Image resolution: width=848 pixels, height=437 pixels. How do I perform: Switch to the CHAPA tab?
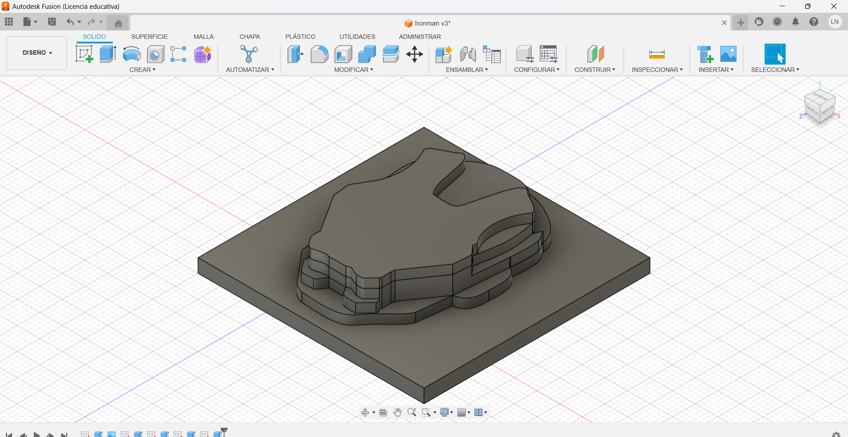[250, 37]
